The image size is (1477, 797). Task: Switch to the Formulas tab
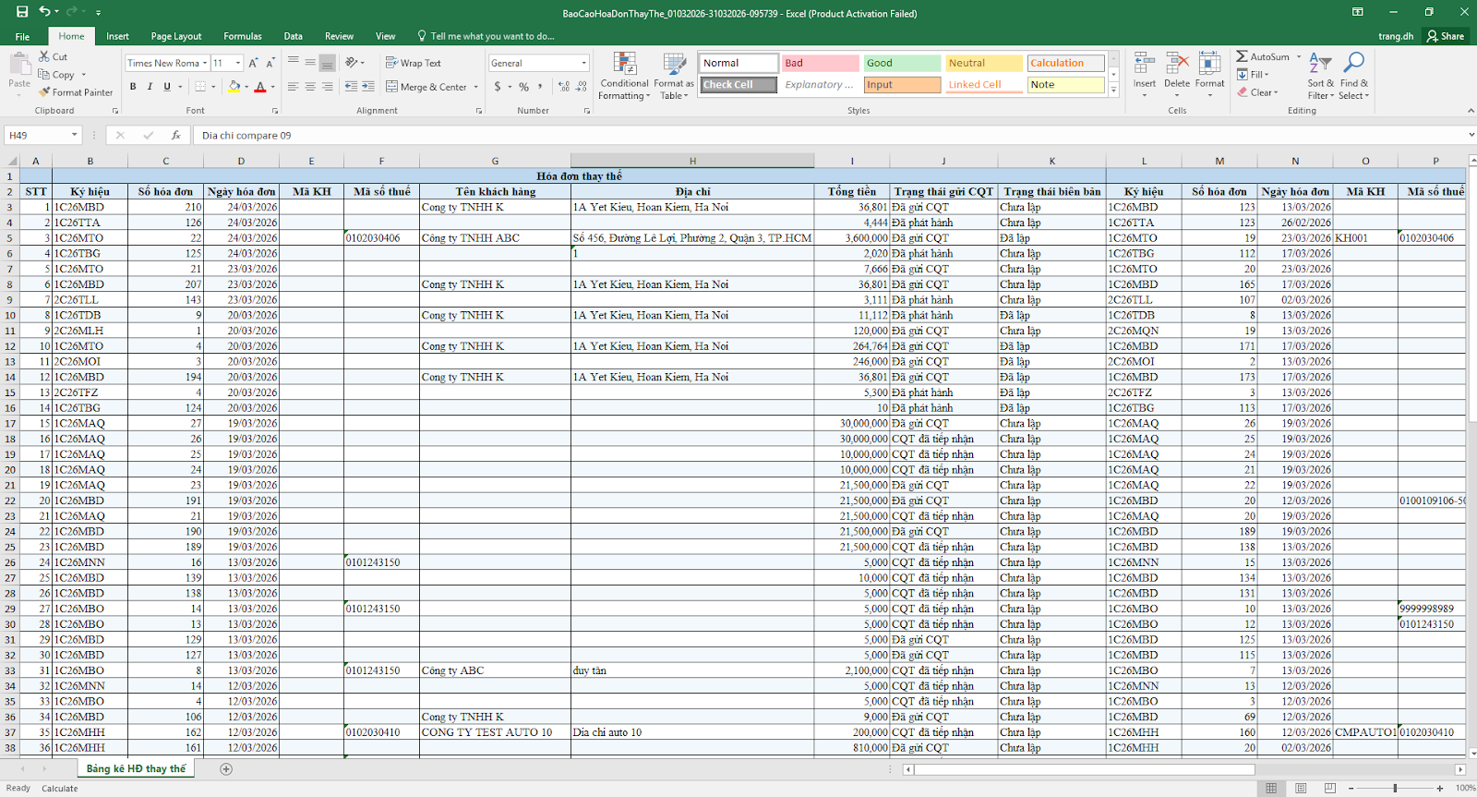point(242,36)
